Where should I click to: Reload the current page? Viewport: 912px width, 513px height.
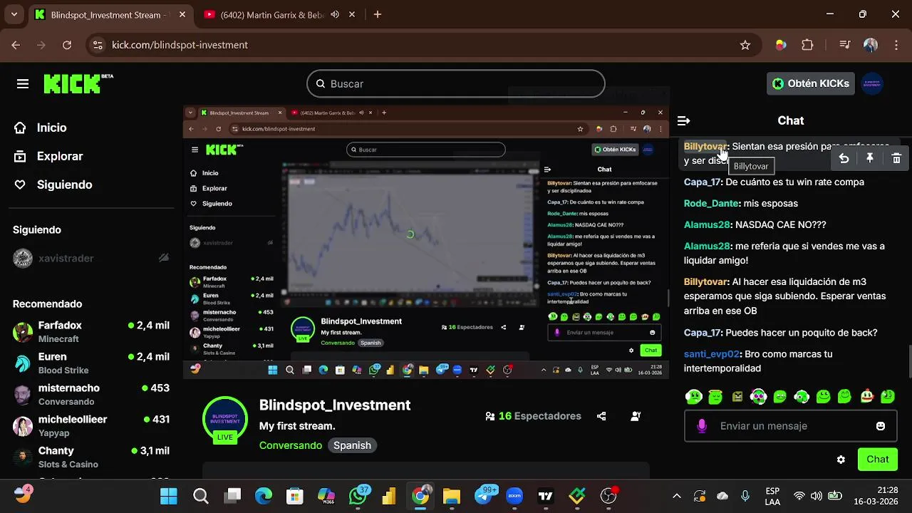tap(67, 45)
